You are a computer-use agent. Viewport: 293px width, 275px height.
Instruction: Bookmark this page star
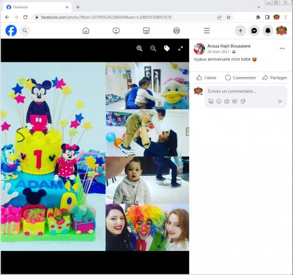pyautogui.click(x=229, y=17)
